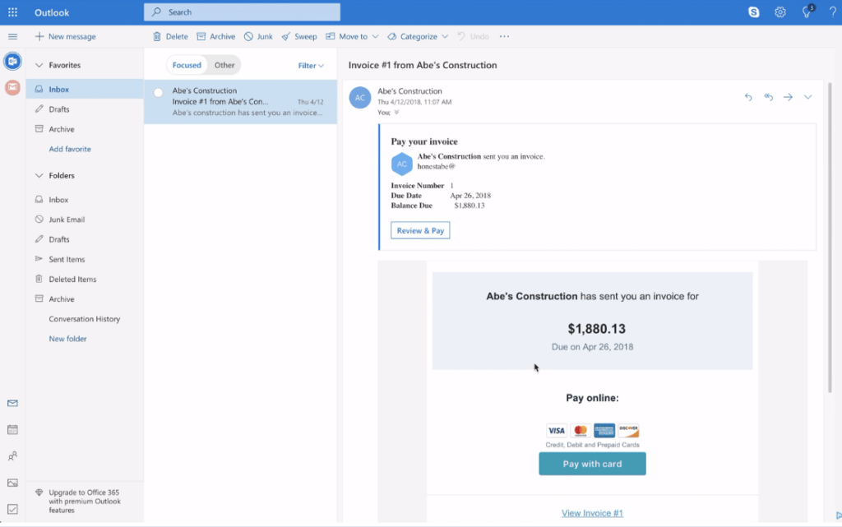The height and width of the screenshot is (527, 842).
Task: Click New message button
Action: [66, 36]
